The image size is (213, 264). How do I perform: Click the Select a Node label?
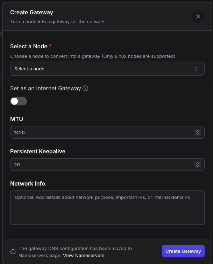coord(29,46)
